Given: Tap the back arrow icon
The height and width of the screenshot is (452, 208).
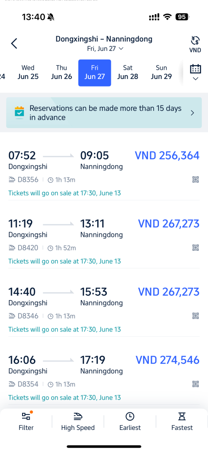Looking at the screenshot, I should pos(14,44).
